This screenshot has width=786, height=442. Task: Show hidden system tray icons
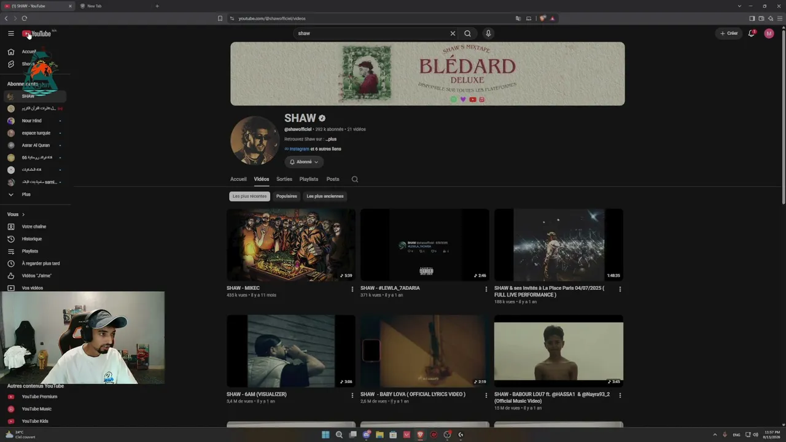(715, 435)
